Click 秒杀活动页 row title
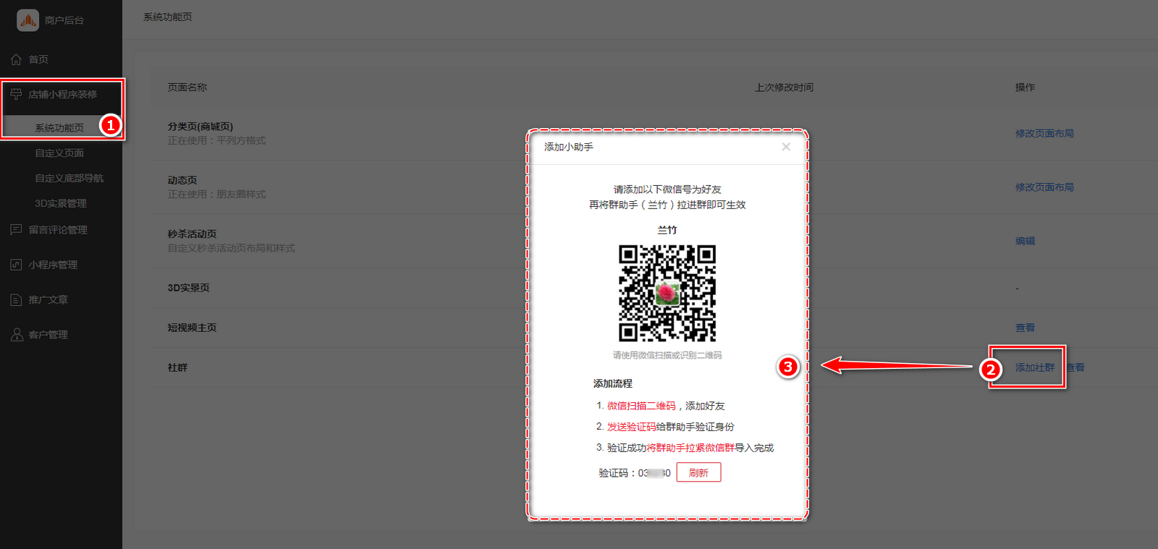 click(192, 234)
